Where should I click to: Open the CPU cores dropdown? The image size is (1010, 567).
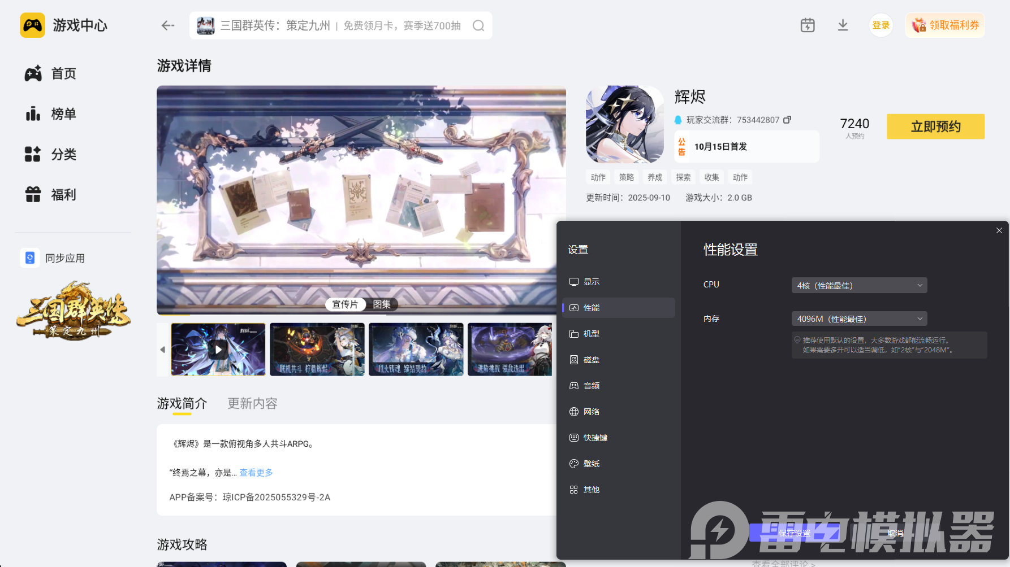pos(858,285)
